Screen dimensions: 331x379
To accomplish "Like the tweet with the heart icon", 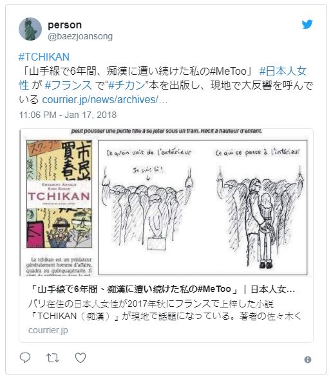I will point(80,358).
